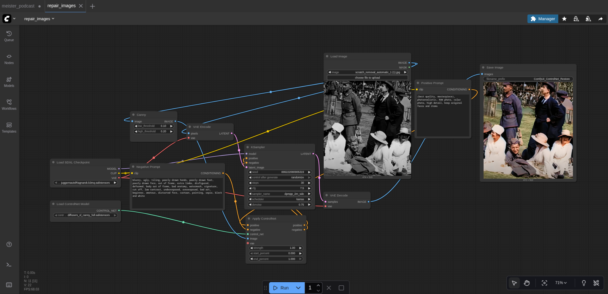The image size is (608, 294).
Task: Expand the Run button dropdown arrow
Action: pyautogui.click(x=298, y=288)
